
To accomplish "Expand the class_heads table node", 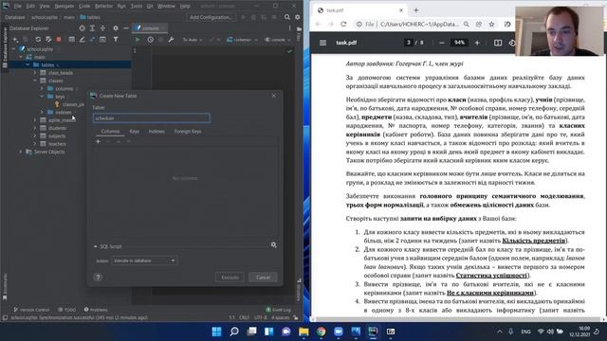I will pyautogui.click(x=35, y=73).
